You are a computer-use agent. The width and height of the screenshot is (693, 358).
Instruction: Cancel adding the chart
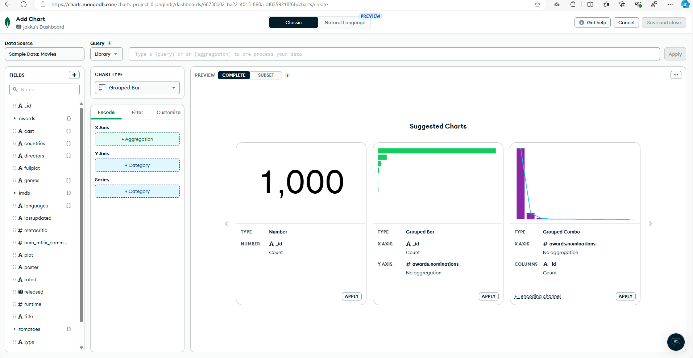[x=626, y=22]
